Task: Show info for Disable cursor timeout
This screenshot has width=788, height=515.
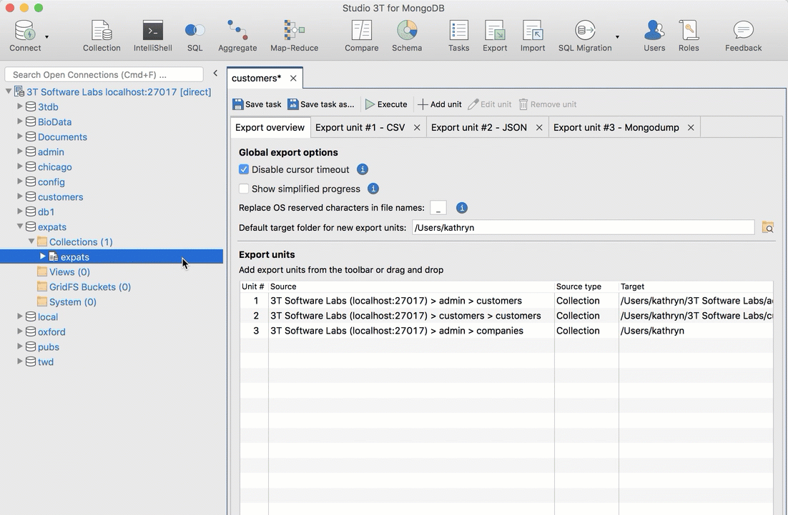Action: click(x=363, y=169)
